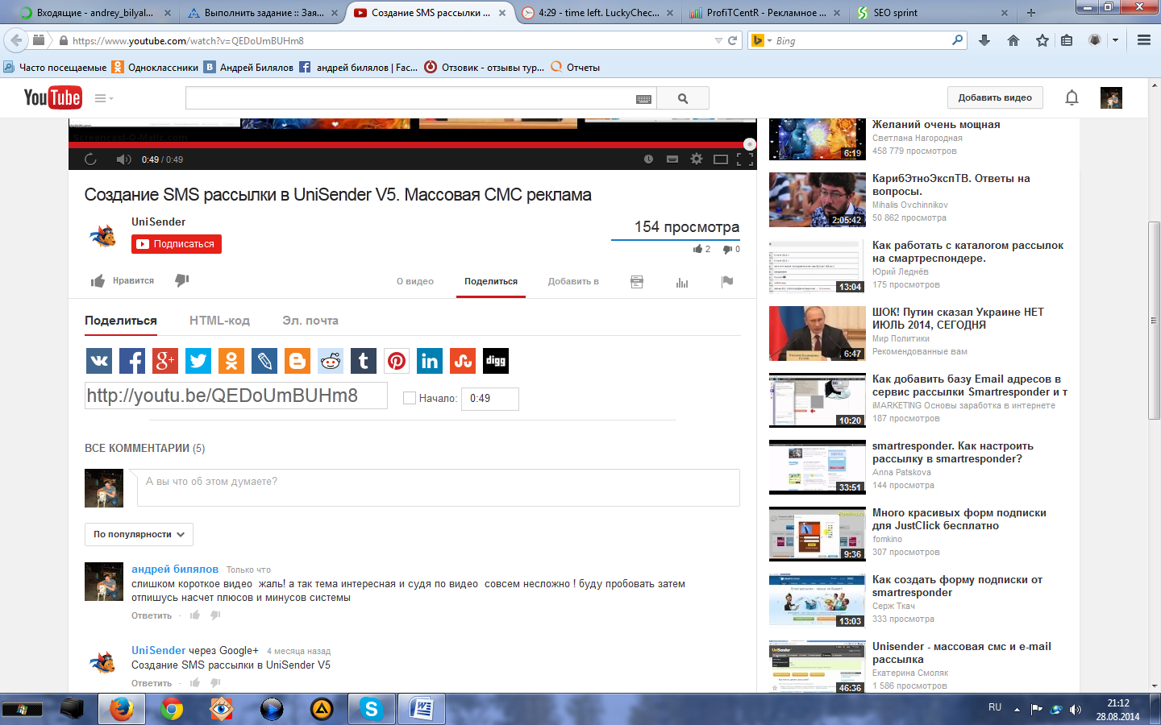This screenshot has width=1161, height=725.
Task: Switch player to fullscreen mode
Action: click(745, 159)
